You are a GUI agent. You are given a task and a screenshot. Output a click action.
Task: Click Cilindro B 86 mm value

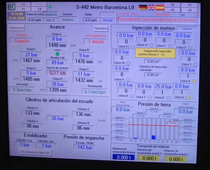83,128
